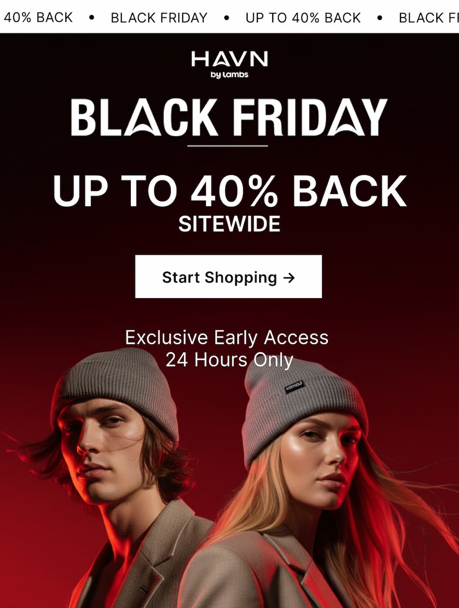The width and height of the screenshot is (459, 608).
Task: Click the stylized A in FRIDAY
Action: click(347, 117)
